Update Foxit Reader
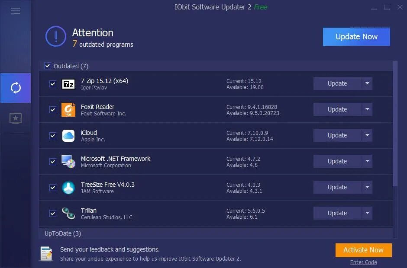 point(337,109)
